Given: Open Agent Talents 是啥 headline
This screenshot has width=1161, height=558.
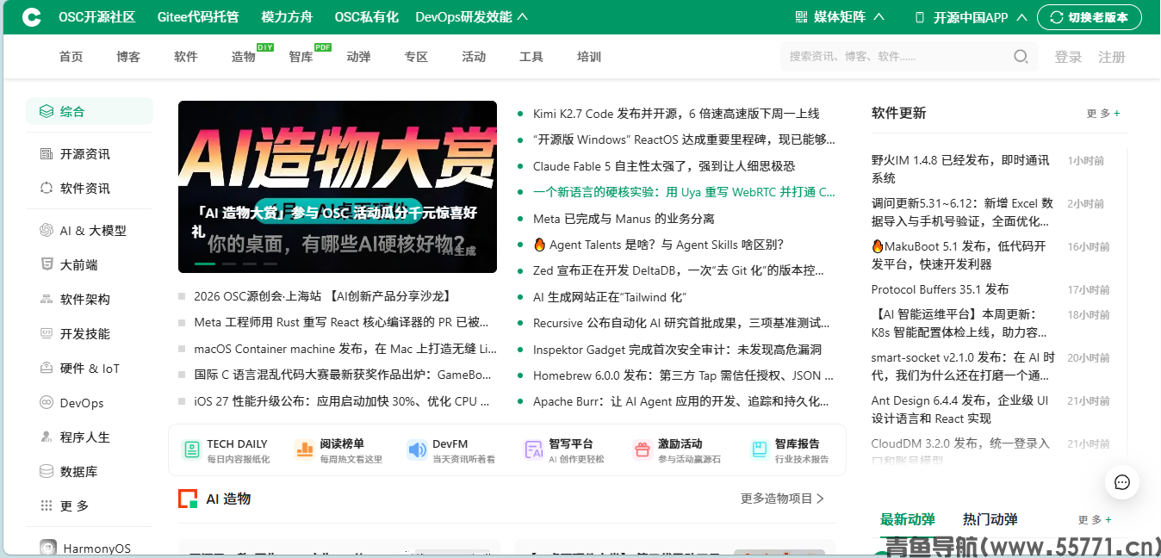Looking at the screenshot, I should (658, 245).
